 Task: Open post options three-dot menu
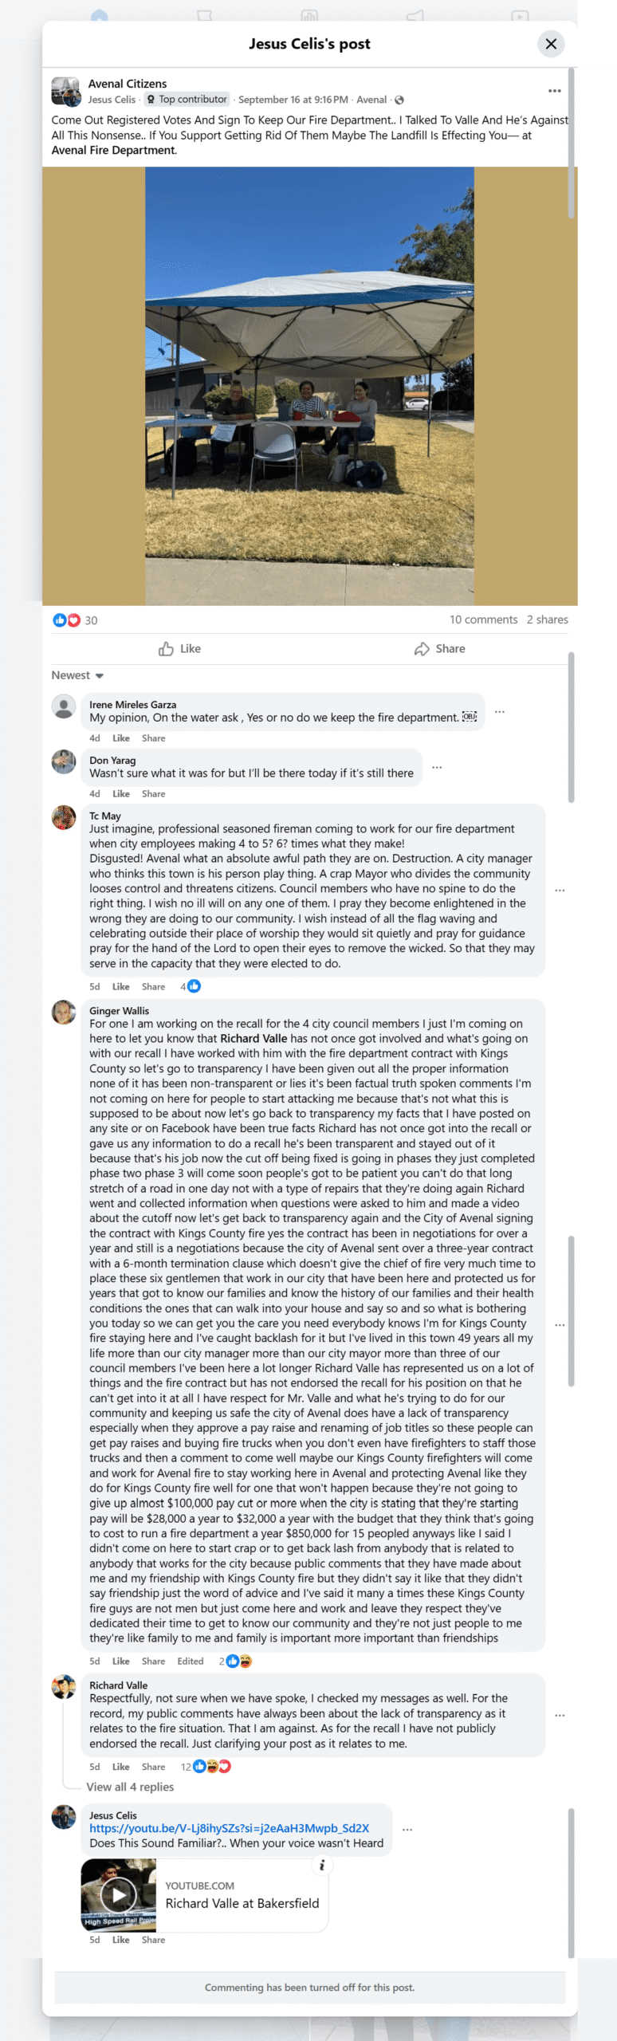click(x=555, y=91)
